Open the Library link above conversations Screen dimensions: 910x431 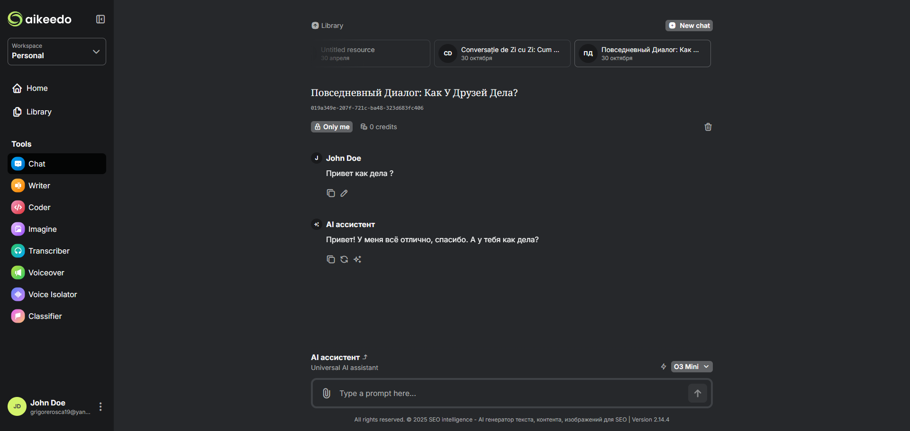[x=328, y=26]
